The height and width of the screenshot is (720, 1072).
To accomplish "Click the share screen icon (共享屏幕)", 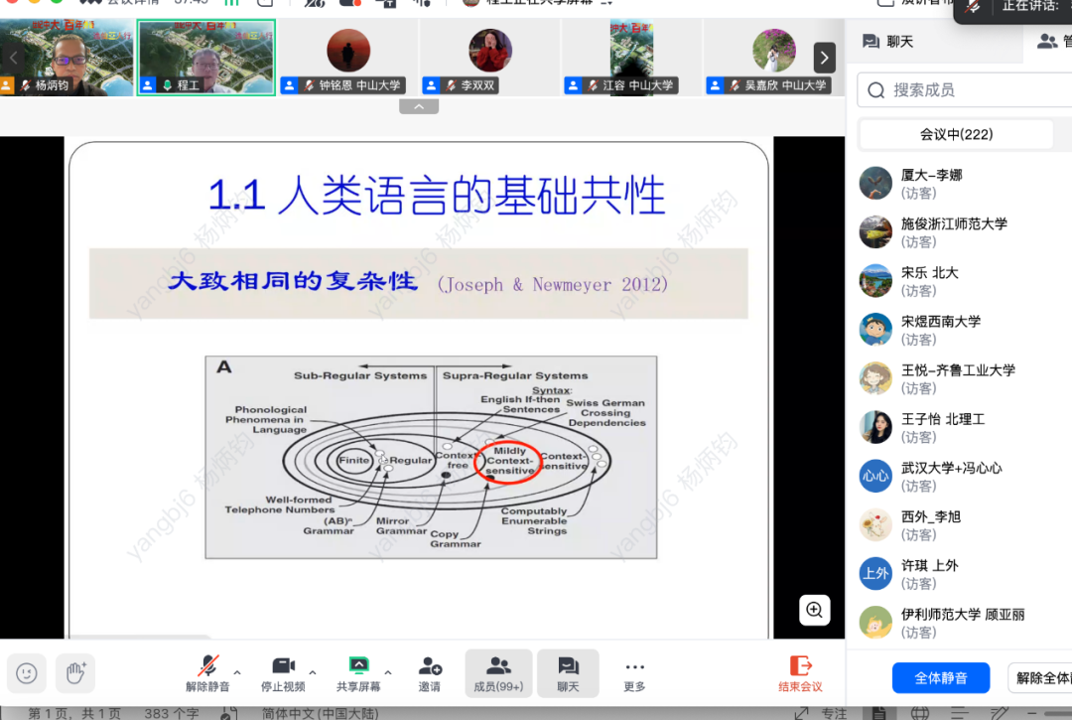I will coord(358,666).
